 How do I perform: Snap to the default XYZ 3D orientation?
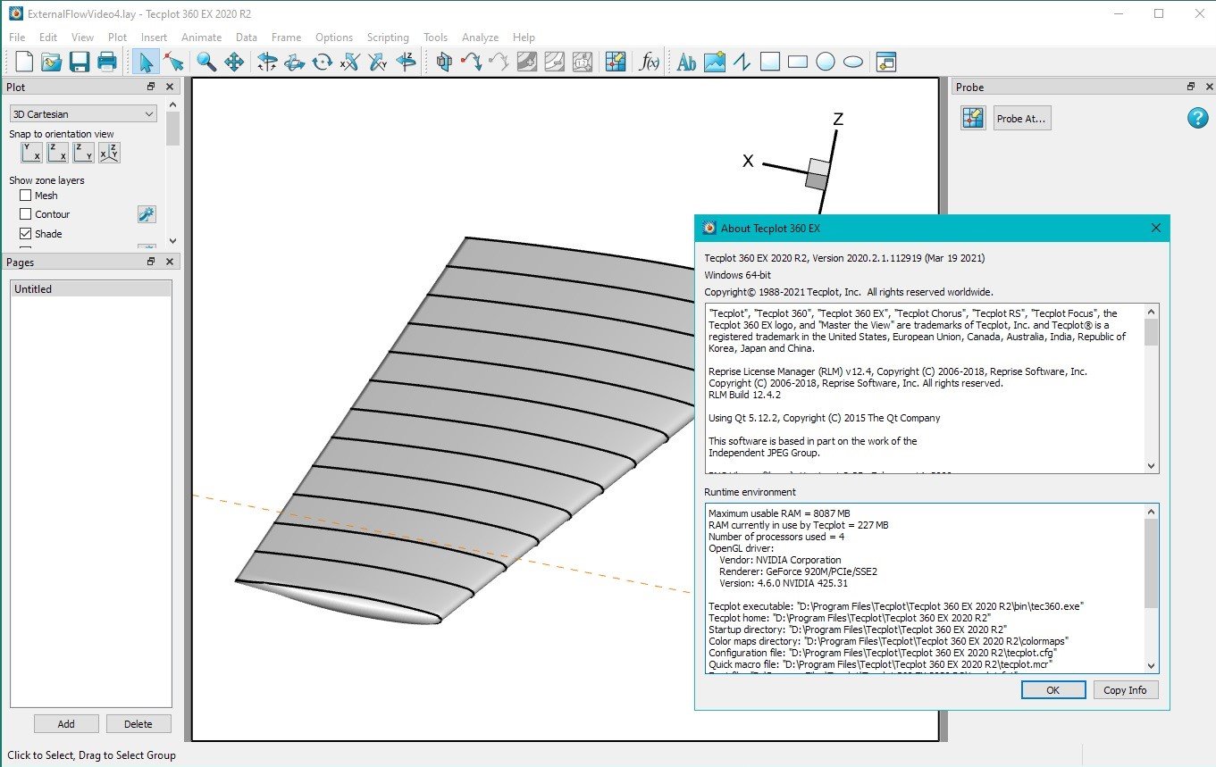point(109,153)
